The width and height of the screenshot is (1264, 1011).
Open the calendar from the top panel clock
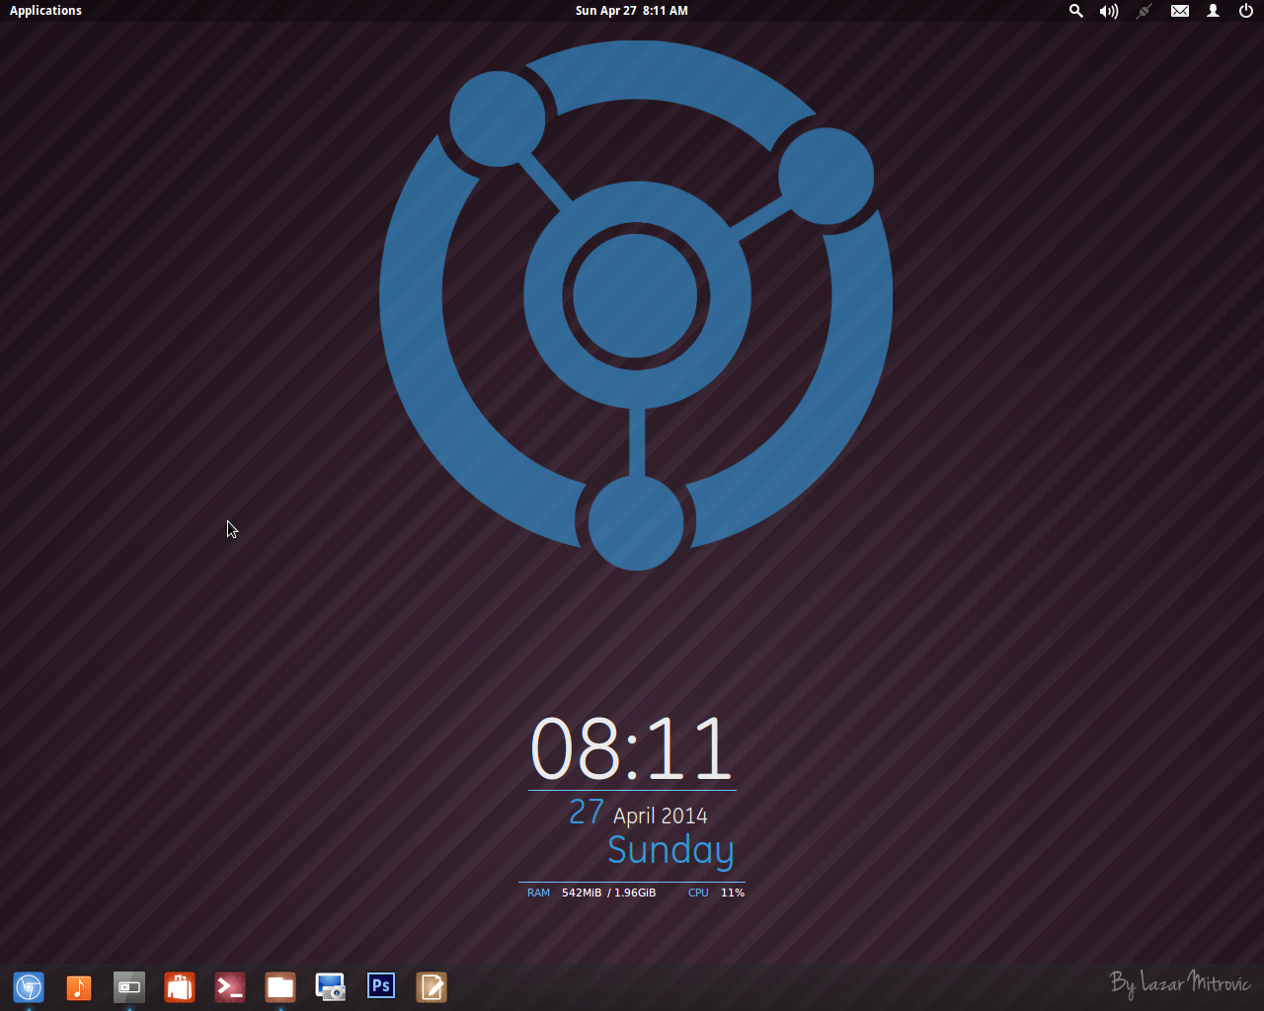[x=632, y=11]
